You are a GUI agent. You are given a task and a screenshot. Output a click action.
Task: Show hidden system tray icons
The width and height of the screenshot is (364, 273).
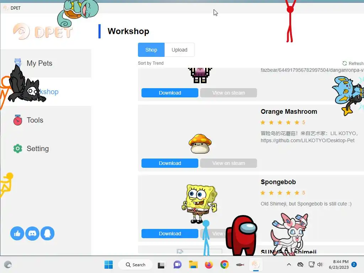[289, 264]
